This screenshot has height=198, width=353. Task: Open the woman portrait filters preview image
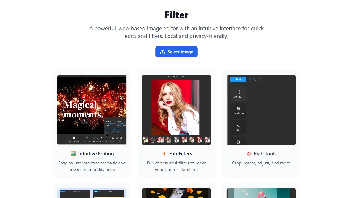point(176,110)
